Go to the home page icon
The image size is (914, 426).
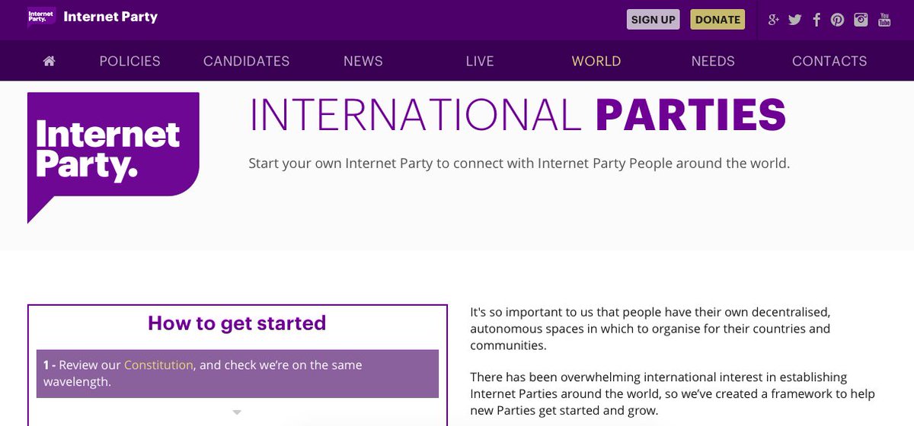(x=50, y=61)
